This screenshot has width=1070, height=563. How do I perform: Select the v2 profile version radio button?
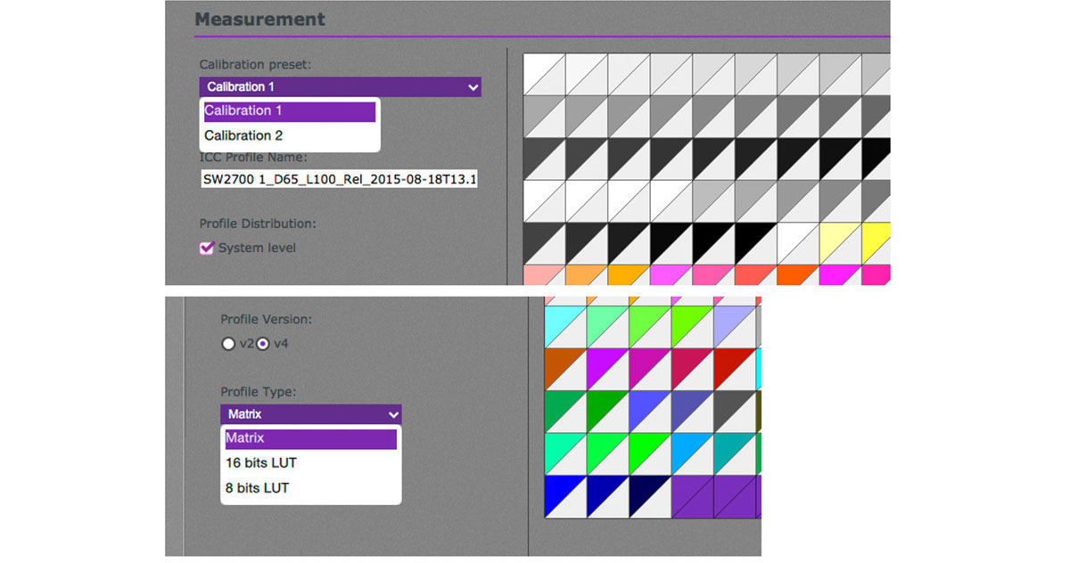click(229, 344)
